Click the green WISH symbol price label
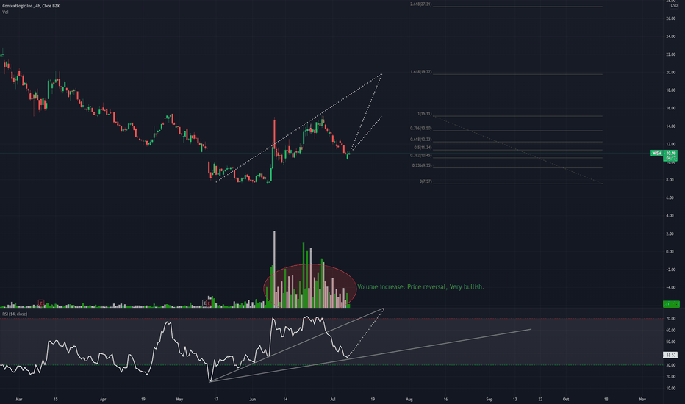The width and height of the screenshot is (685, 404). [656, 154]
